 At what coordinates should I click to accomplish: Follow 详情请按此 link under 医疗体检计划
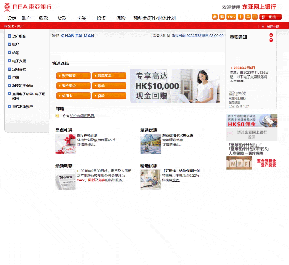coord(91,145)
